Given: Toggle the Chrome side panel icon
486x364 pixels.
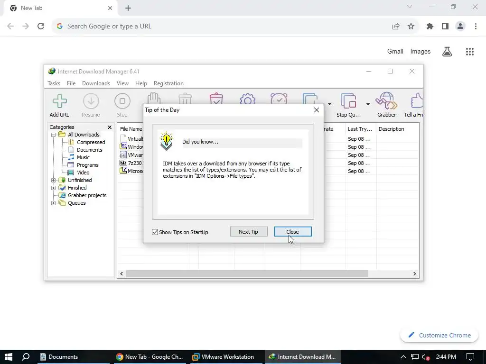Looking at the screenshot, I should click(445, 27).
